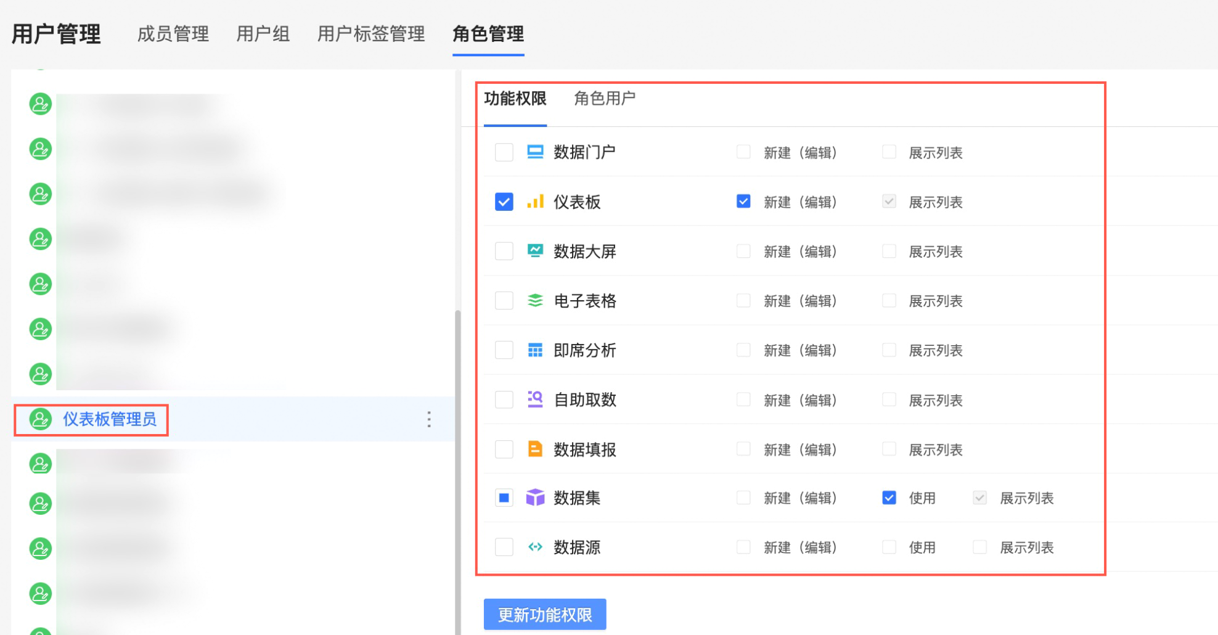Viewport: 1218px width, 635px height.
Task: Toggle the 数据集 partially-selected checkbox
Action: coord(504,498)
